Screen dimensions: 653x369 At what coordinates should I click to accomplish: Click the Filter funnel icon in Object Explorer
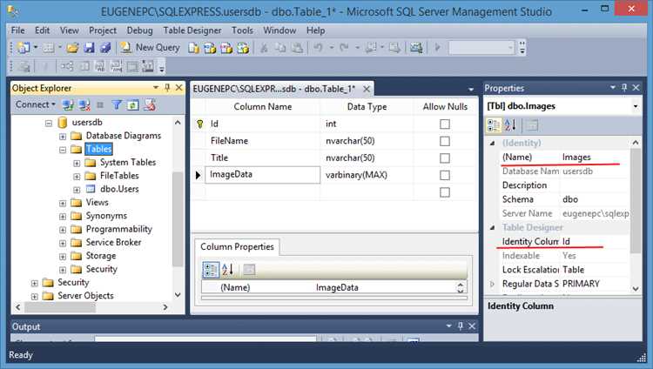coord(117,105)
